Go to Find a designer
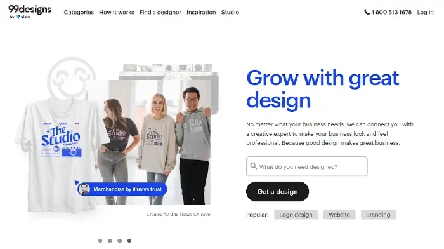444x249 pixels. tap(160, 12)
